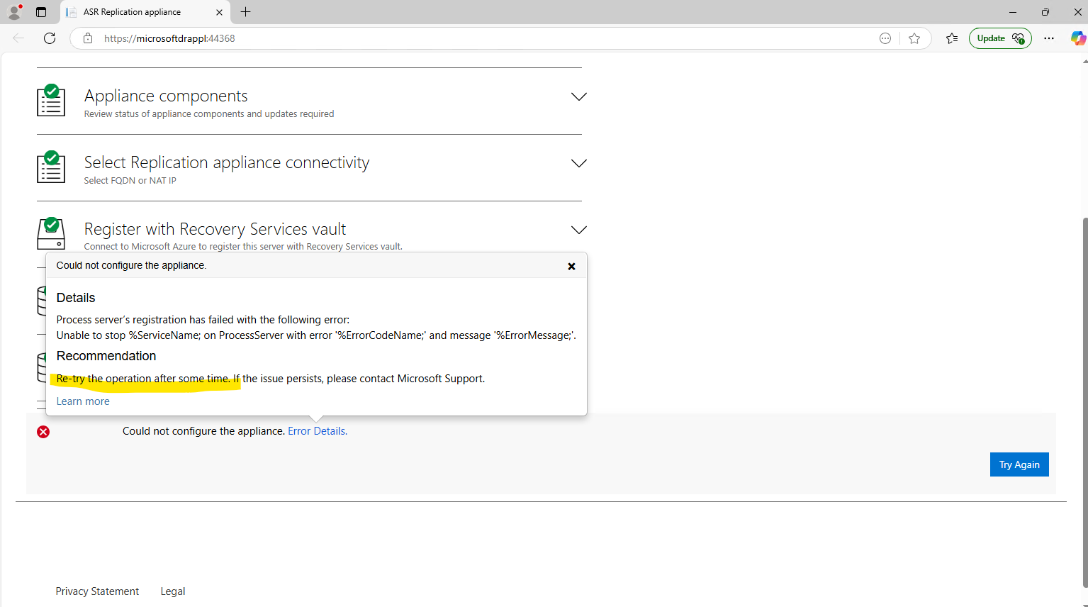Close the error details popup
Viewport: 1088px width, 607px height.
click(571, 267)
